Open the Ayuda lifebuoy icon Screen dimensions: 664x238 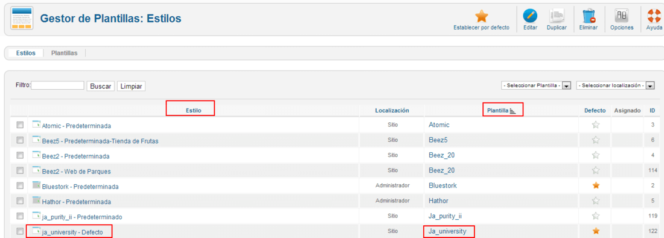click(654, 16)
